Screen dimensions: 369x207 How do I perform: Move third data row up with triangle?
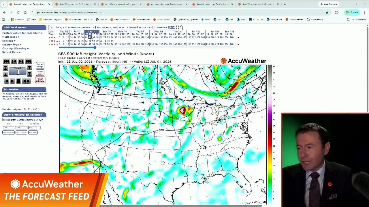pos(57,44)
